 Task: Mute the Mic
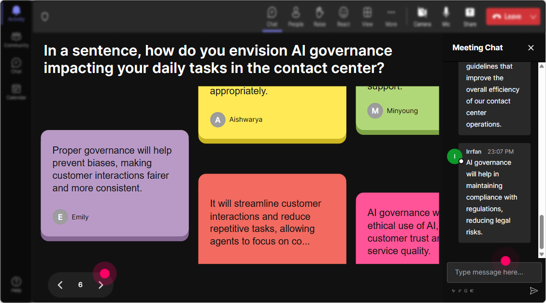(445, 16)
